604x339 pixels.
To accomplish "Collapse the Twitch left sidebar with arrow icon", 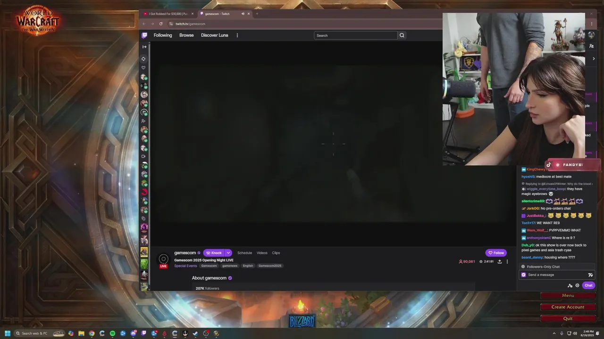I will pos(144,47).
